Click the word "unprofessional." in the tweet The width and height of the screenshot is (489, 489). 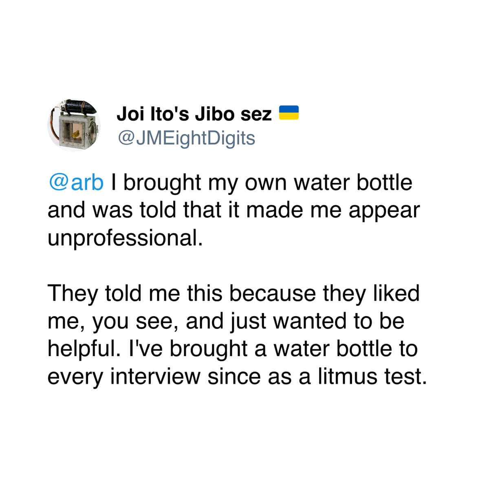coord(125,238)
